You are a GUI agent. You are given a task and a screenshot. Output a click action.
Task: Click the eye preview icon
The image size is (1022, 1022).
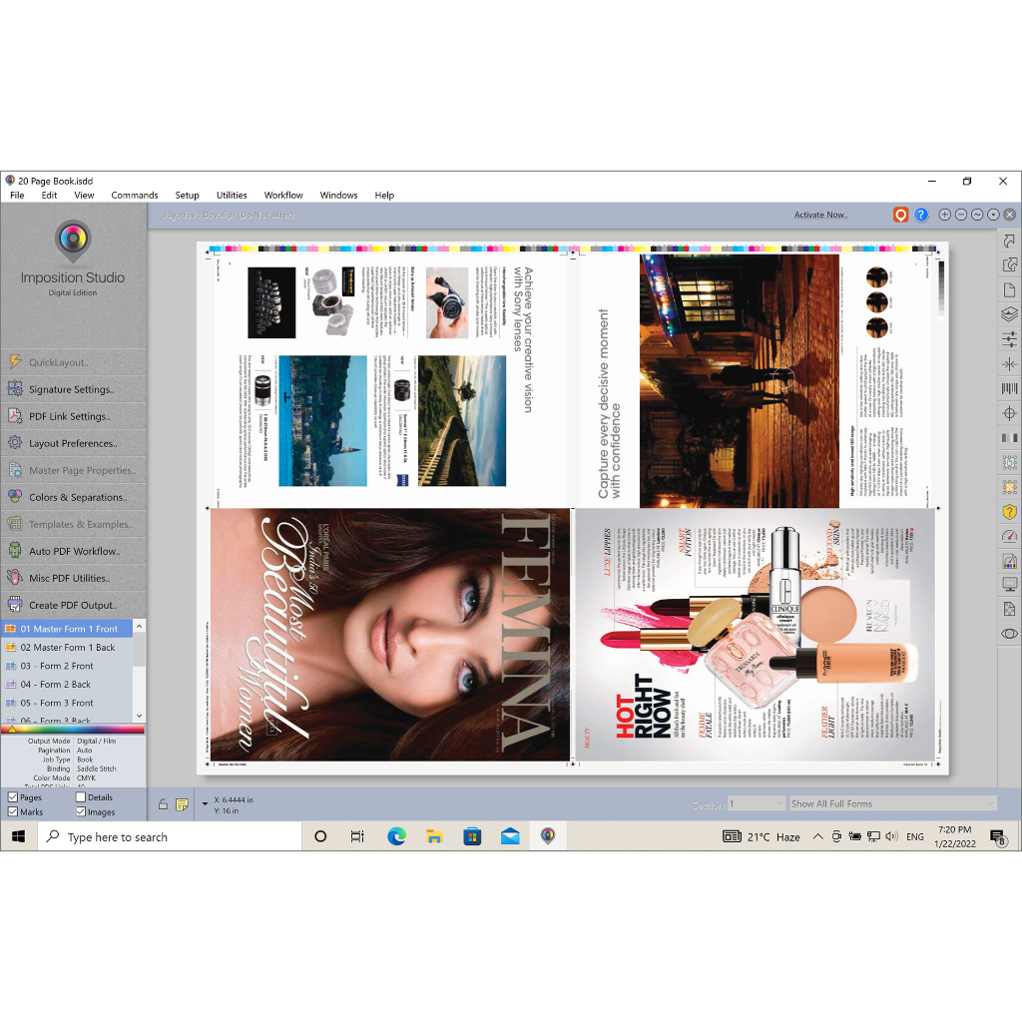pyautogui.click(x=1009, y=634)
